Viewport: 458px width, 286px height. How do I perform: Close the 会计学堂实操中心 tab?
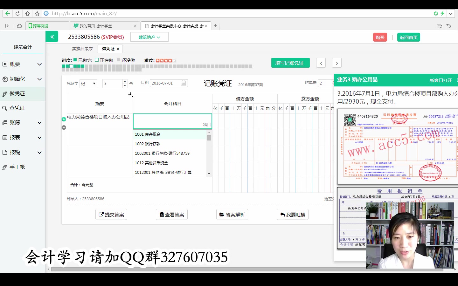pos(206,26)
